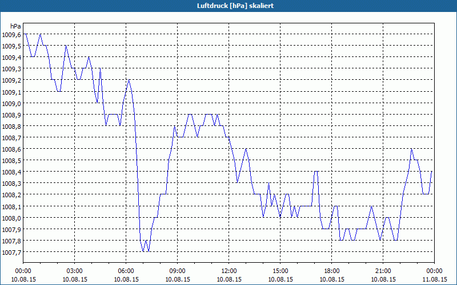Click the 1008,0 y-axis value
Screen dimensions: 457x285
(11, 218)
